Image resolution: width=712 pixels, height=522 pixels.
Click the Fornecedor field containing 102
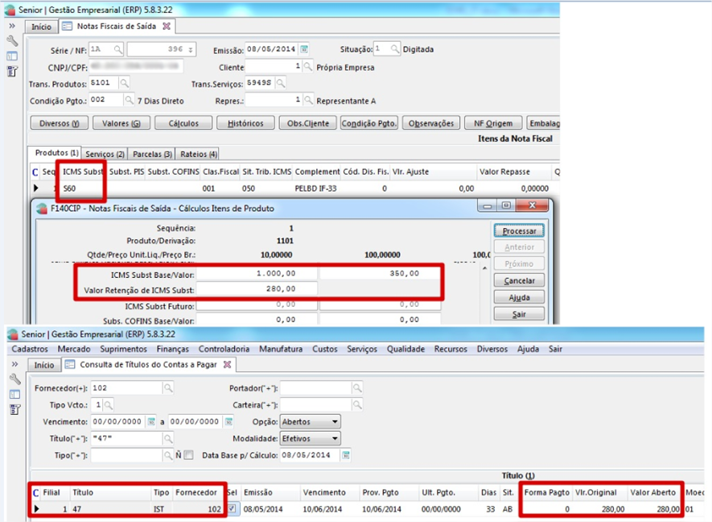coord(126,387)
